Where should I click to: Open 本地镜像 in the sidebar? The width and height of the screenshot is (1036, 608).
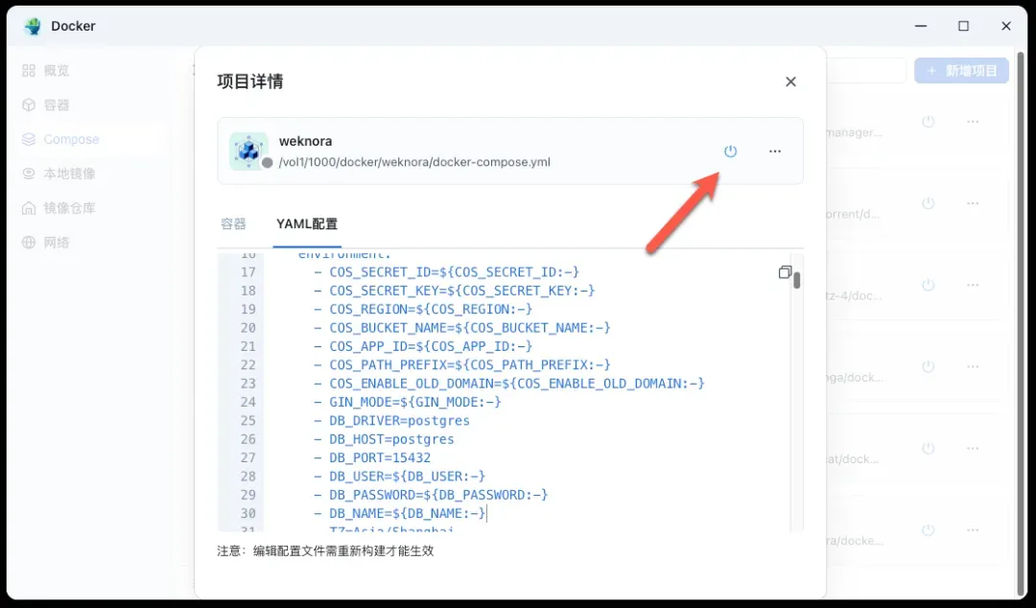68,175
